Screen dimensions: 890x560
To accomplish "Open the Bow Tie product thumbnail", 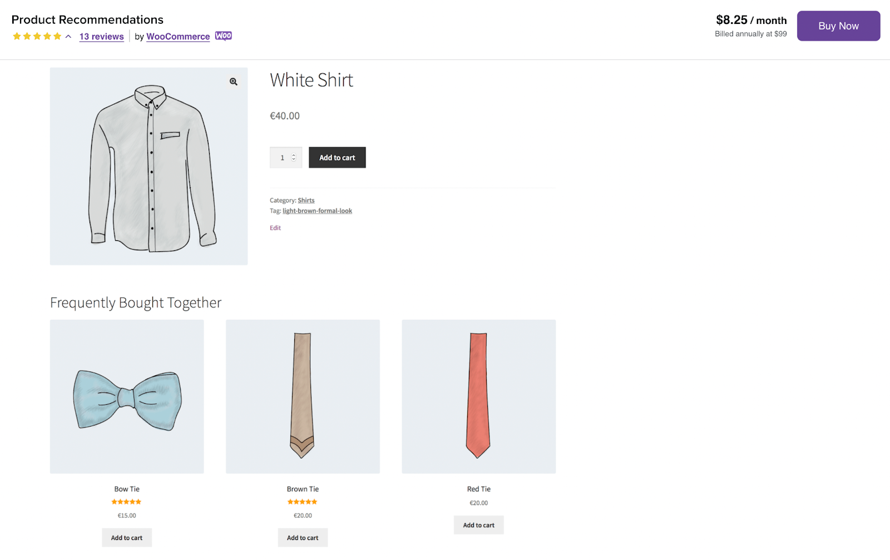I will click(x=127, y=397).
